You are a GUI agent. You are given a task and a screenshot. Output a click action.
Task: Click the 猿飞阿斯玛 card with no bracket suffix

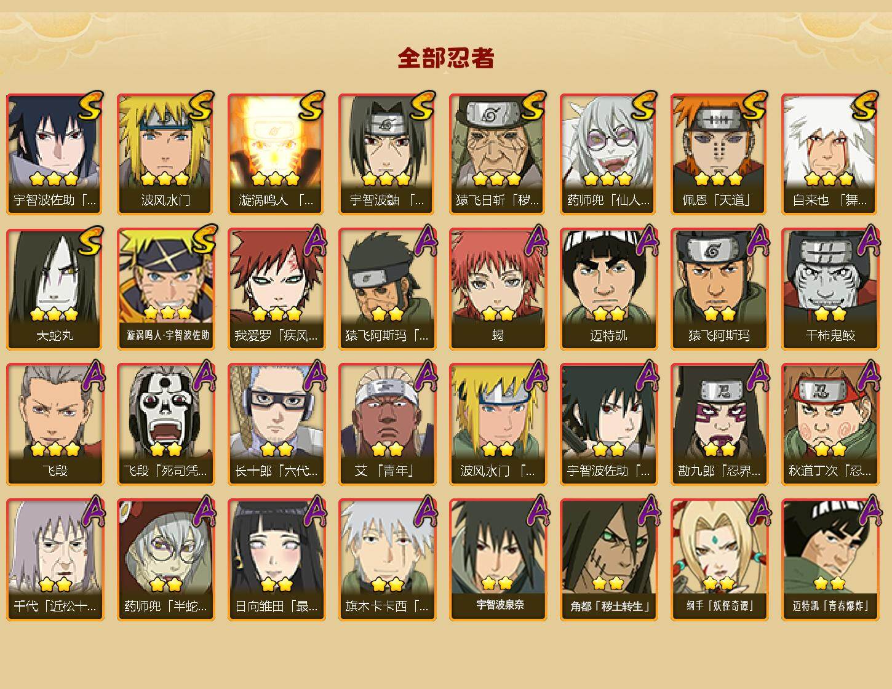[719, 289]
